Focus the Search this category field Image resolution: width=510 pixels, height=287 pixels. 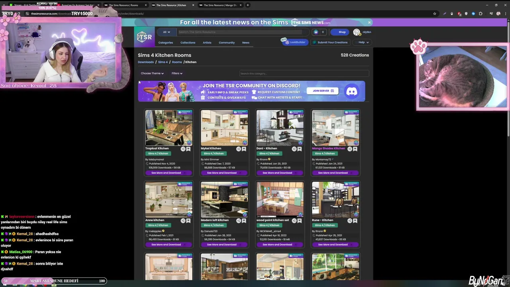pyautogui.click(x=304, y=73)
